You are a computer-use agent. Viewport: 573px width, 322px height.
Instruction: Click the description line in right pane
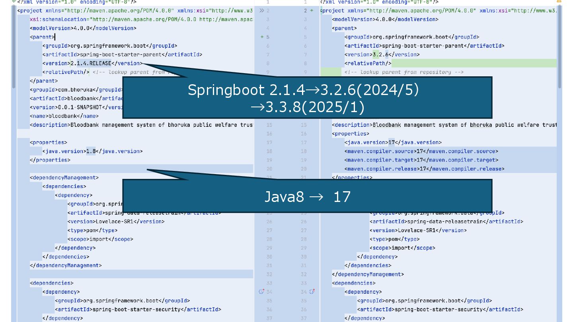click(444, 125)
